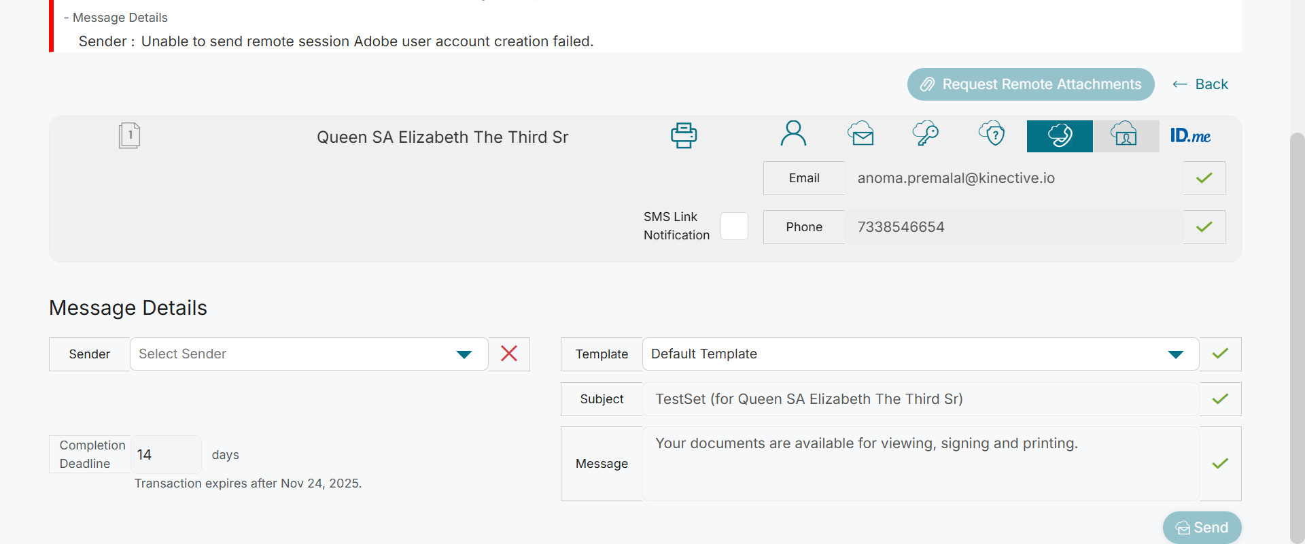The width and height of the screenshot is (1305, 544).
Task: Go back using the Back link
Action: [x=1200, y=84]
